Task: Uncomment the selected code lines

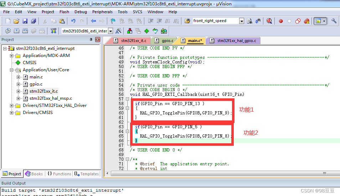Action: click(176, 21)
